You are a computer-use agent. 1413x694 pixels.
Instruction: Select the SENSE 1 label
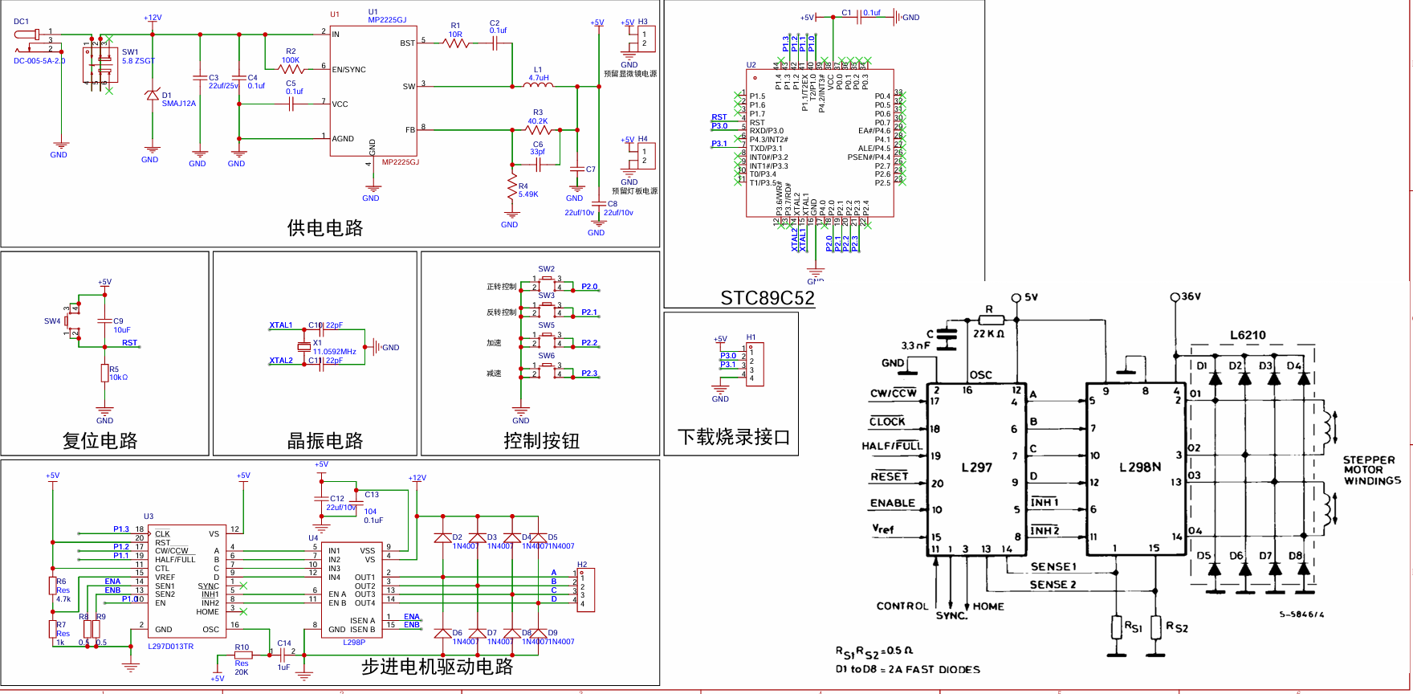[1053, 567]
